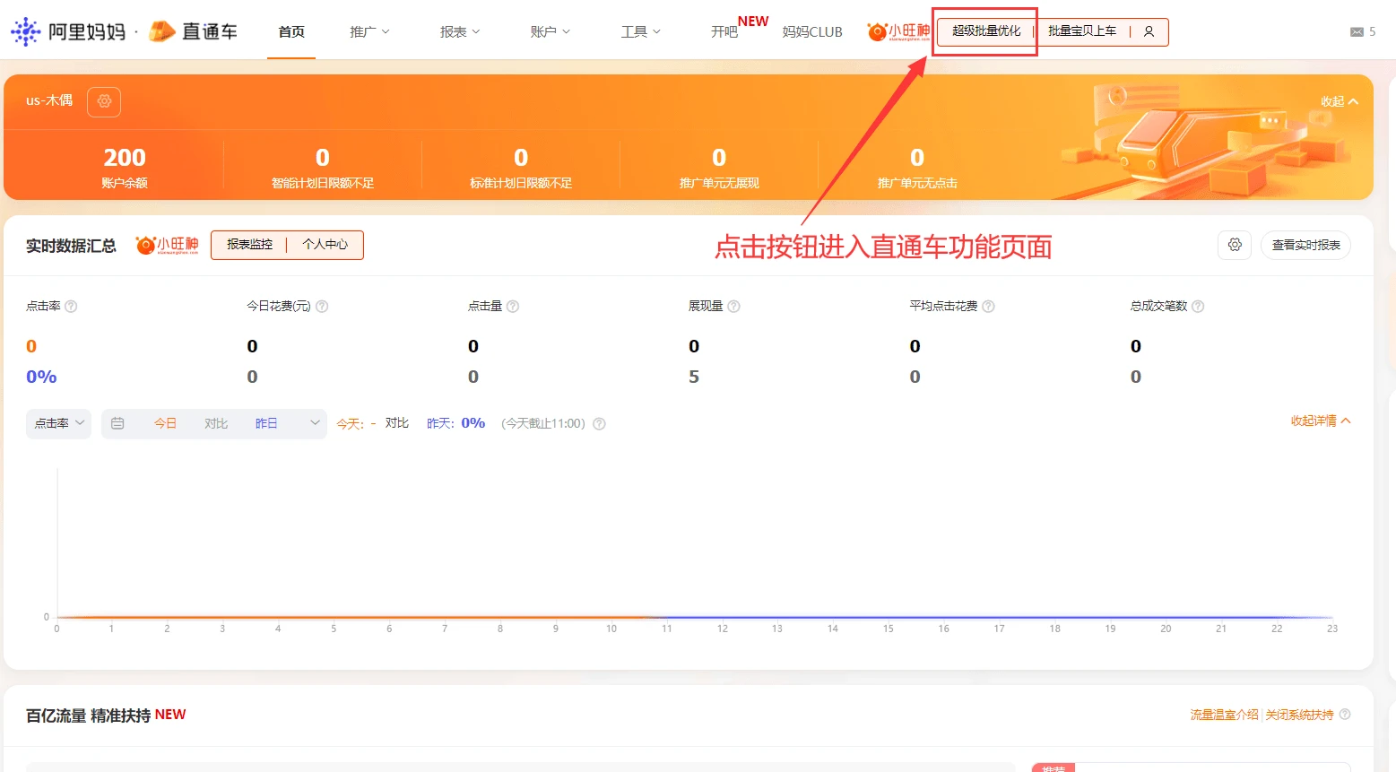Screen dimensions: 1396x772
Task: Click the 推广单元无展现 stat
Action: click(719, 168)
